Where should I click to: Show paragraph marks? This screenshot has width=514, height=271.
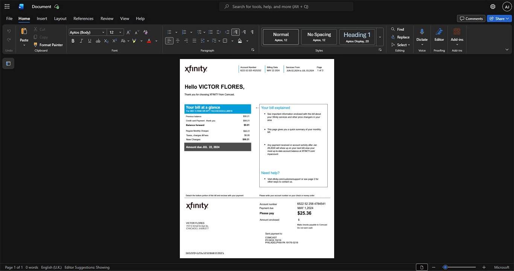pos(252,32)
